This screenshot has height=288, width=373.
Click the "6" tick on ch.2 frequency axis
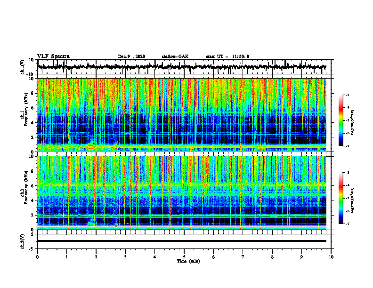click(x=33, y=186)
